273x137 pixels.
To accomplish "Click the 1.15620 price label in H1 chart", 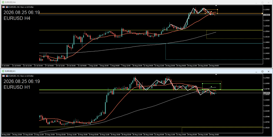I will [x=267, y=128].
